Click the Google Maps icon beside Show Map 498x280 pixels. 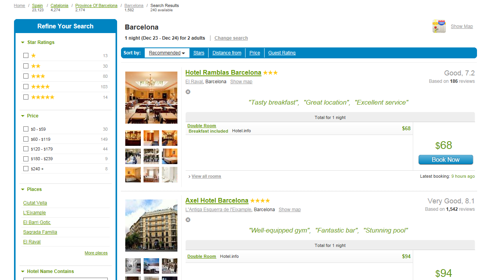(439, 26)
